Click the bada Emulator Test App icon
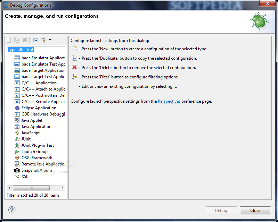This screenshot has height=222, width=278. coord(17,64)
